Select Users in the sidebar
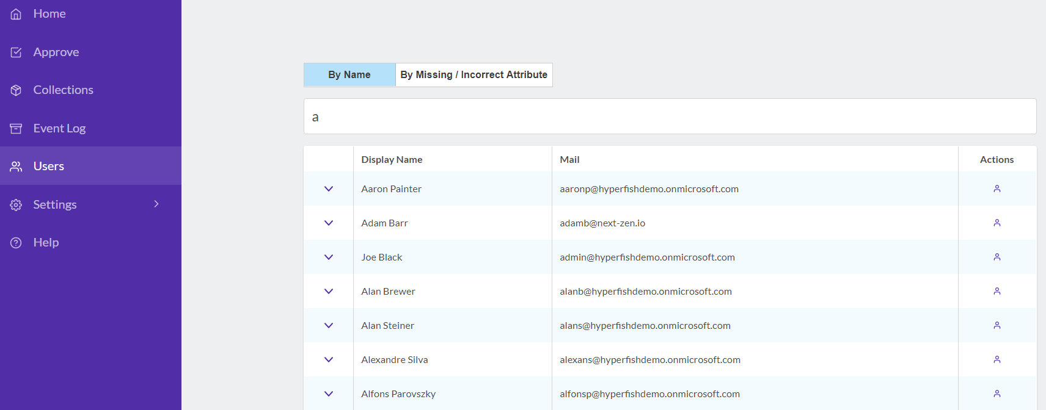 coord(90,166)
